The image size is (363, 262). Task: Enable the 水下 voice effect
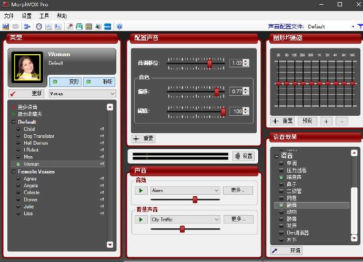point(281,240)
